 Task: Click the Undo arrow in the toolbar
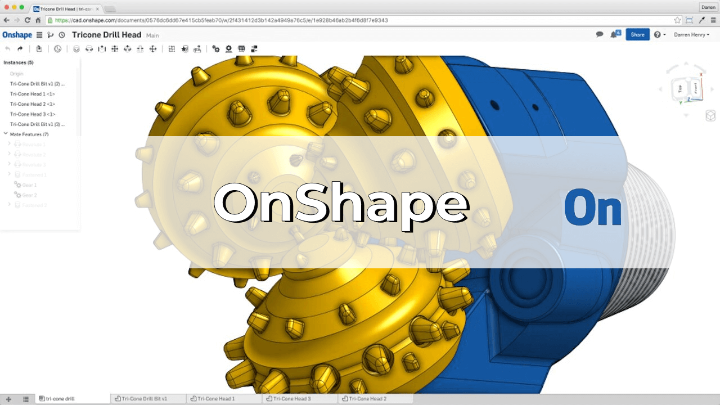[8, 49]
